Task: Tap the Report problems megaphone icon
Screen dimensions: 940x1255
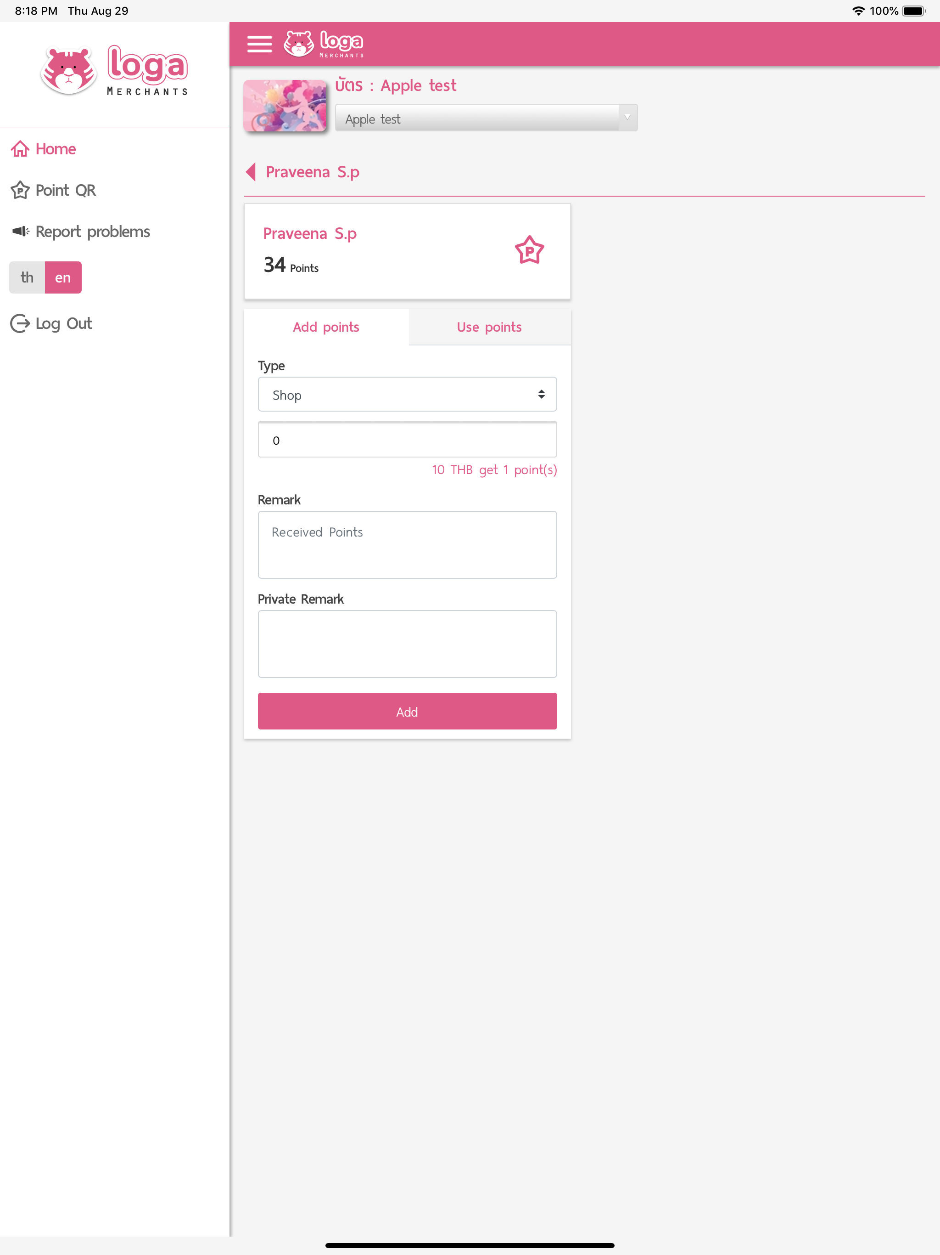Action: tap(21, 231)
